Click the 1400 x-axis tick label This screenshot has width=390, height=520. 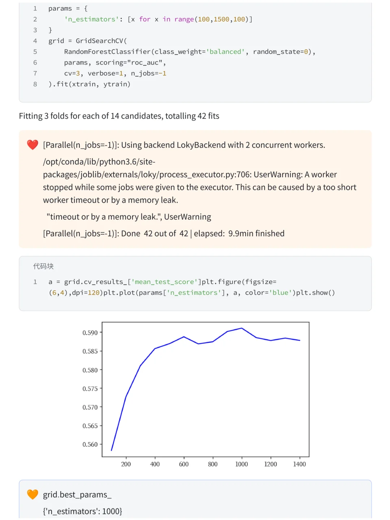click(299, 464)
